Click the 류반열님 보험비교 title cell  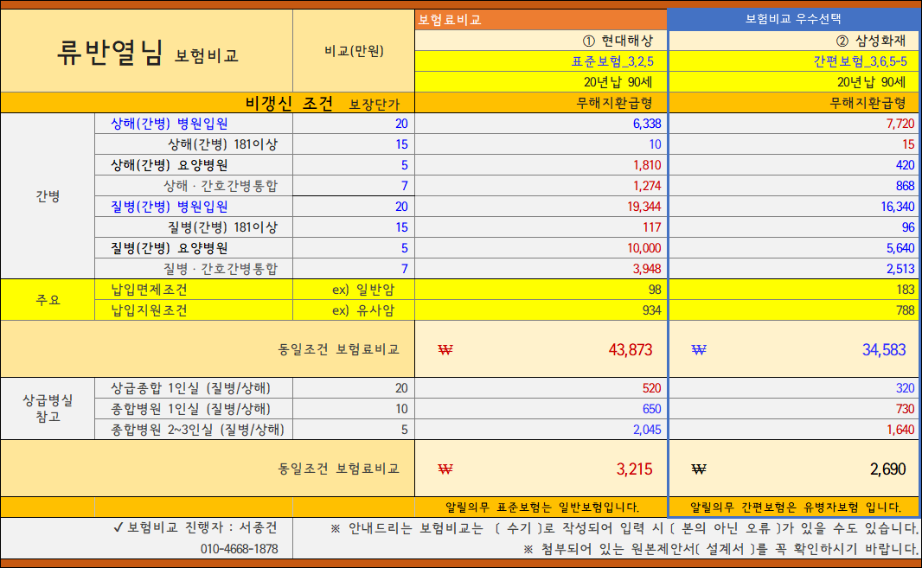coord(147,50)
